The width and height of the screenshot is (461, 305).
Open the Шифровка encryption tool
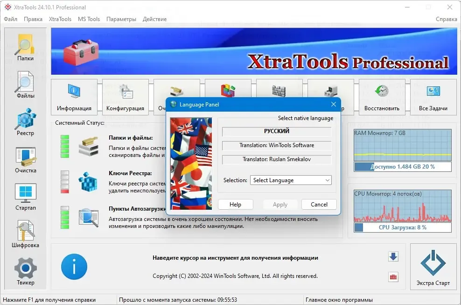click(25, 234)
